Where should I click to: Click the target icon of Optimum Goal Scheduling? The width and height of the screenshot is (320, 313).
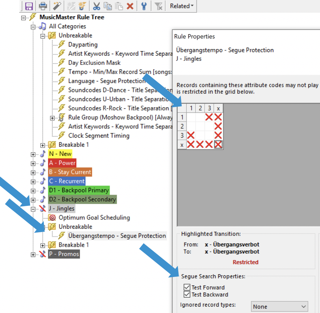tap(52, 218)
